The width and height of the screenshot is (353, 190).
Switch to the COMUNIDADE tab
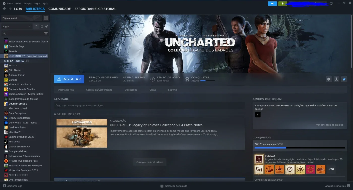click(60, 9)
